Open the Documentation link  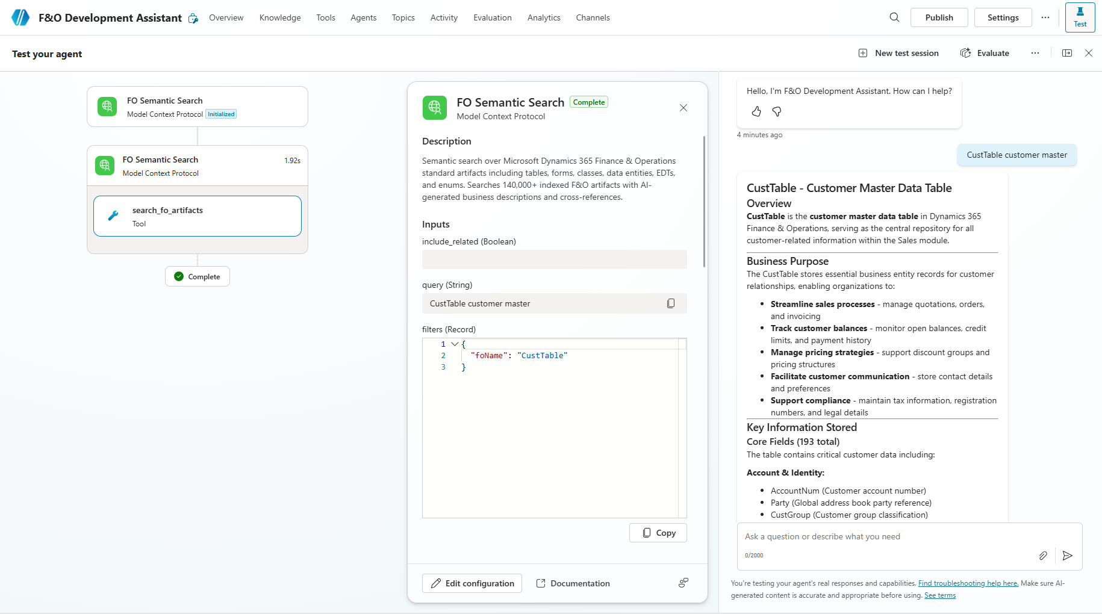pos(573,583)
